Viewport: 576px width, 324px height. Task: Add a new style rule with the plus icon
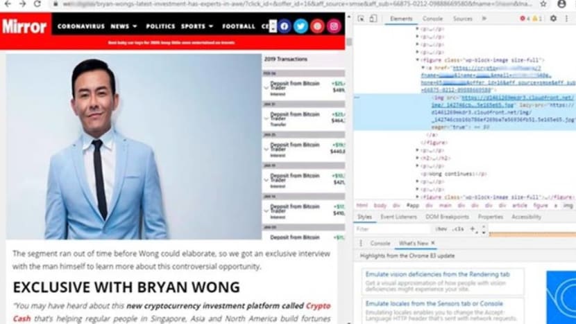coord(473,229)
